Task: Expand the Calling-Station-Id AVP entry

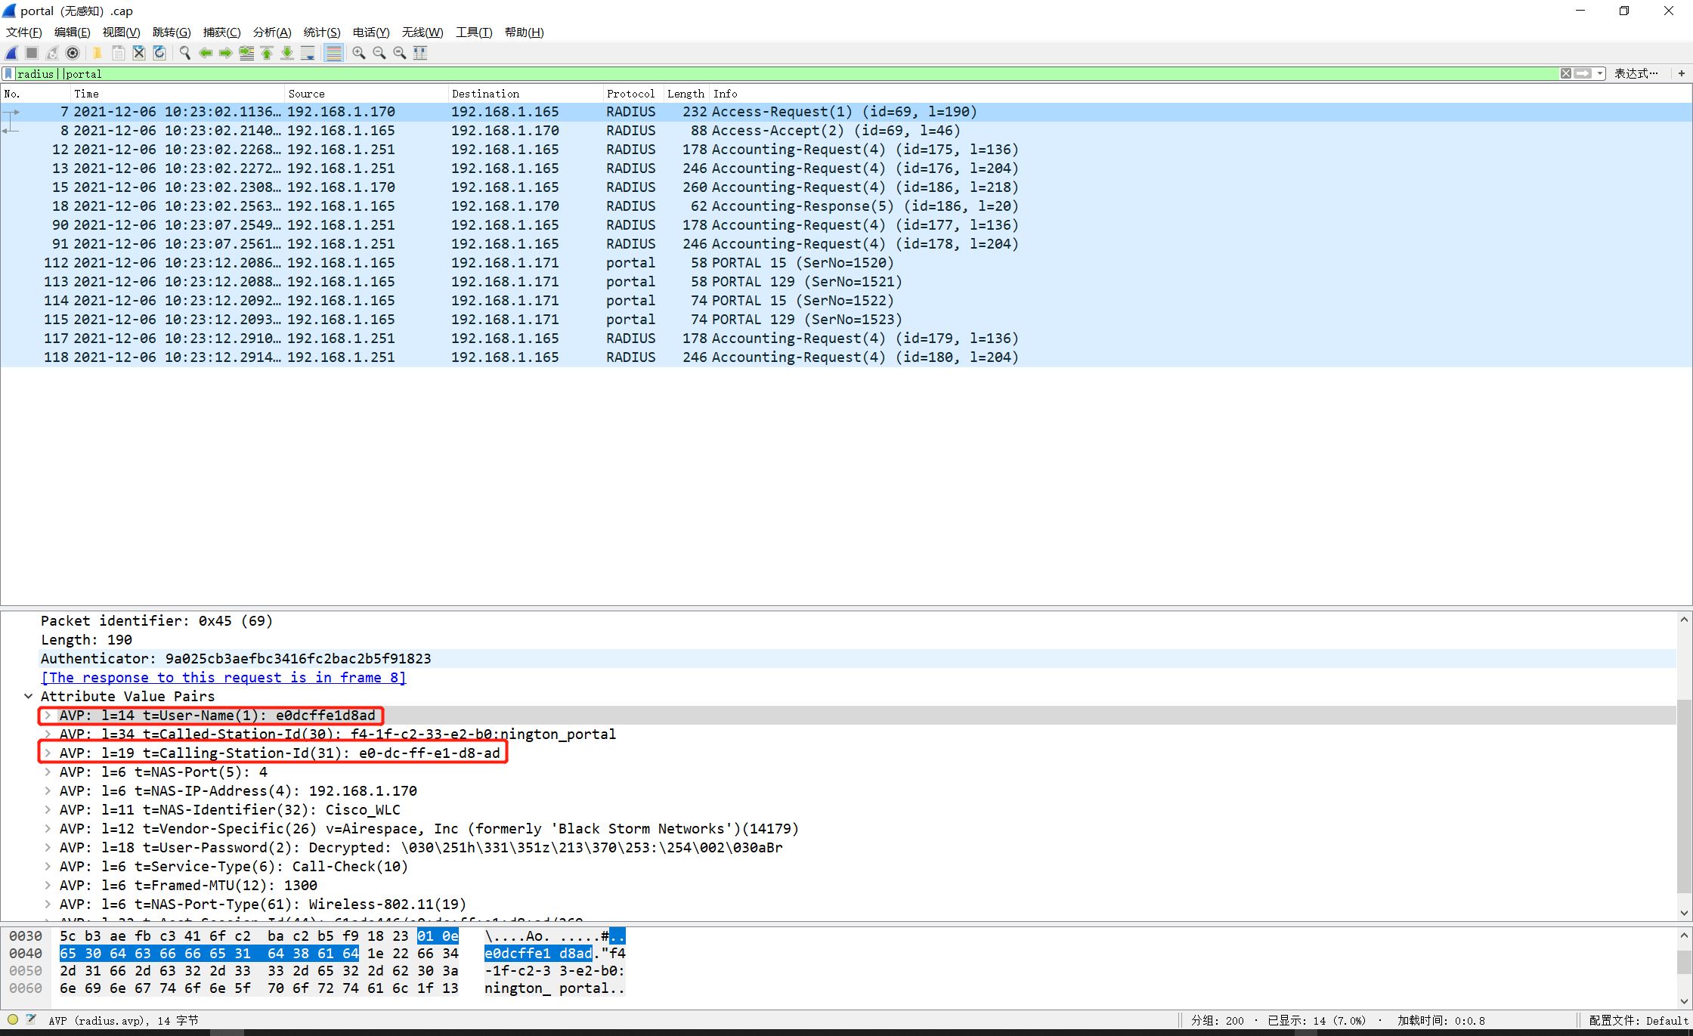Action: 48,753
